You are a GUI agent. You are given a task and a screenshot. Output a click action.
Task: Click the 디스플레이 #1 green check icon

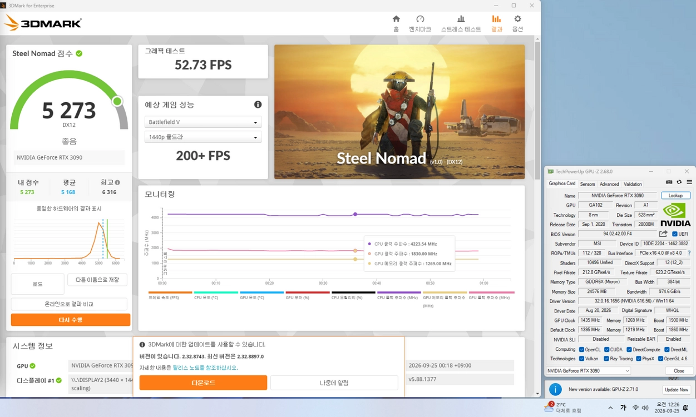(x=58, y=380)
